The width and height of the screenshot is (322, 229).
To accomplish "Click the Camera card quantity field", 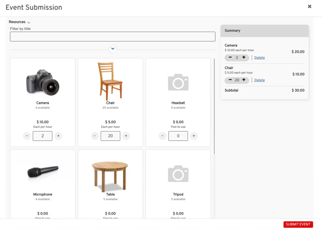I will 42,136.
